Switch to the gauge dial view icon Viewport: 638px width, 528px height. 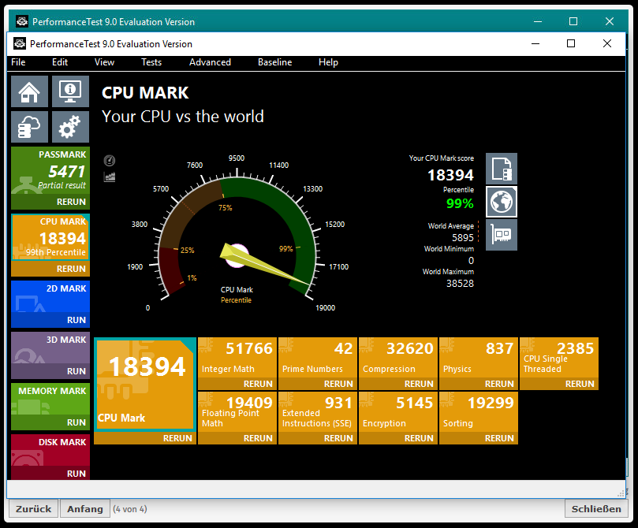pyautogui.click(x=110, y=161)
